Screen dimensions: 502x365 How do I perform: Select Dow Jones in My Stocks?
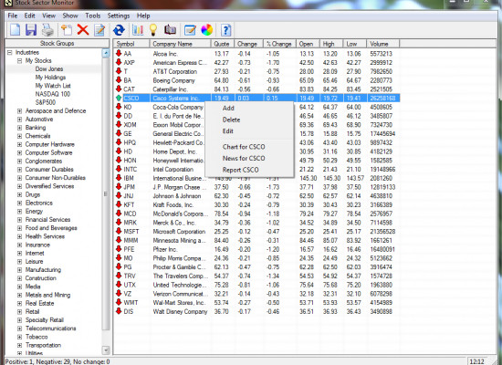point(49,68)
